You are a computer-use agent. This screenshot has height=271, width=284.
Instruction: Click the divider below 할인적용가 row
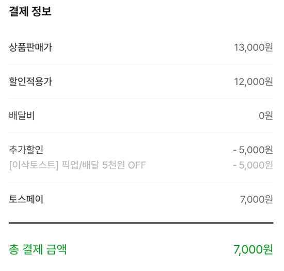coord(141,99)
